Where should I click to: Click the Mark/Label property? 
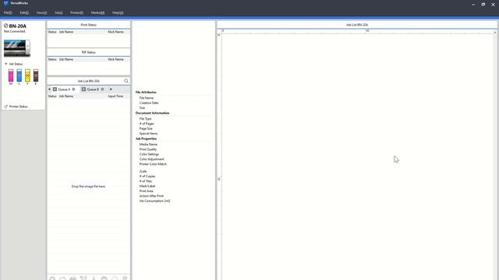click(147, 186)
